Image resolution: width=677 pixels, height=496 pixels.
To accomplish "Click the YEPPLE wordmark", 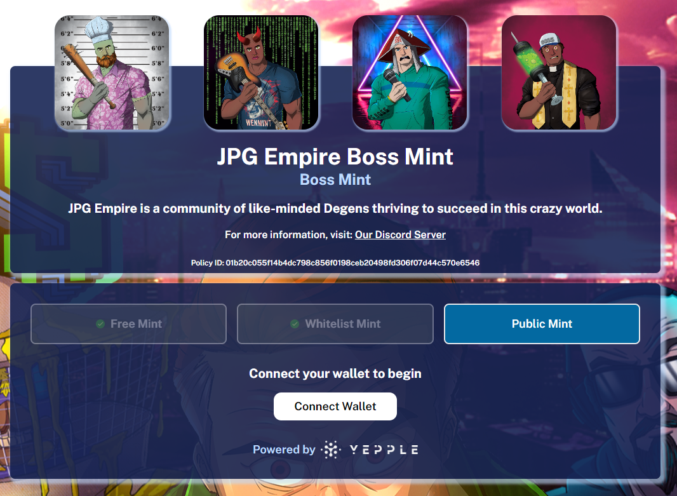I will point(384,450).
